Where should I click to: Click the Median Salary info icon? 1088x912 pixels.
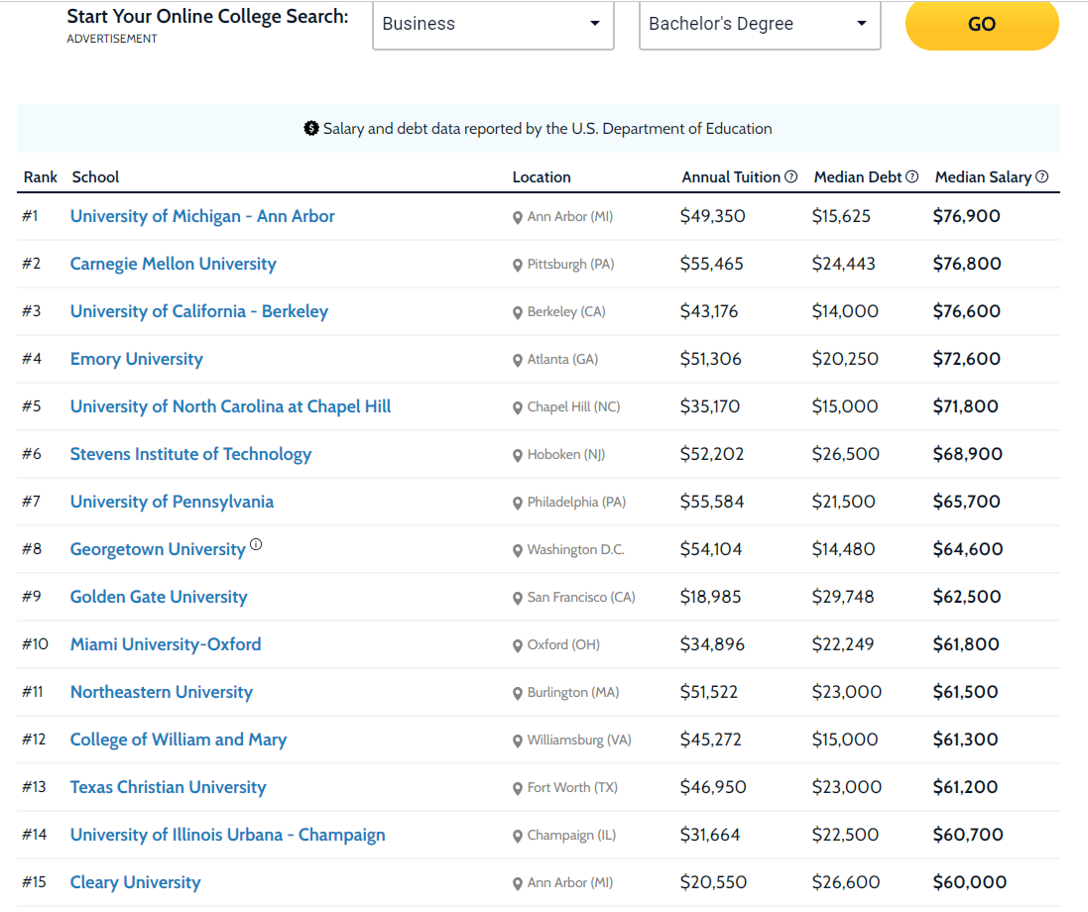click(1042, 176)
